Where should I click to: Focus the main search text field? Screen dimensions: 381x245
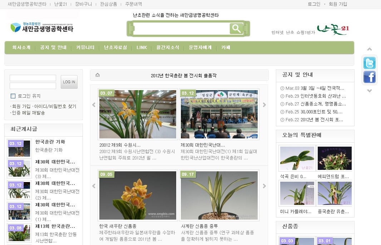(x=182, y=29)
